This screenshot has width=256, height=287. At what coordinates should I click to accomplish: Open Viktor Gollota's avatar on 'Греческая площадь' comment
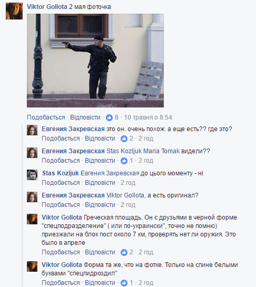coord(32,219)
